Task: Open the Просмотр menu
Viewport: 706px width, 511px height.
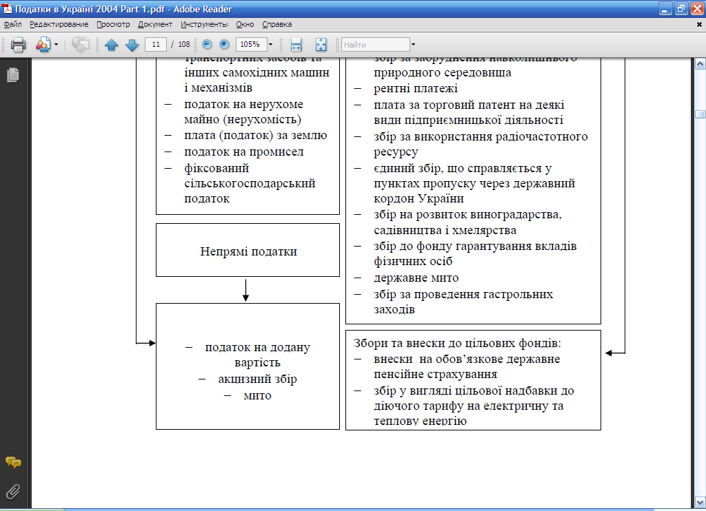Action: coord(113,24)
